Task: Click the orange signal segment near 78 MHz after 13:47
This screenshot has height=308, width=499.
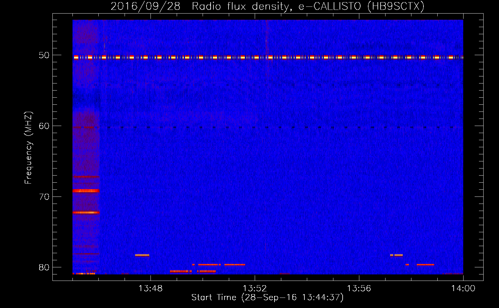Action: [x=142, y=255]
